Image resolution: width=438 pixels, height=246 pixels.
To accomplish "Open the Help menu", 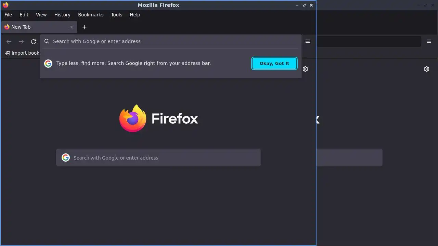I will pos(135,15).
